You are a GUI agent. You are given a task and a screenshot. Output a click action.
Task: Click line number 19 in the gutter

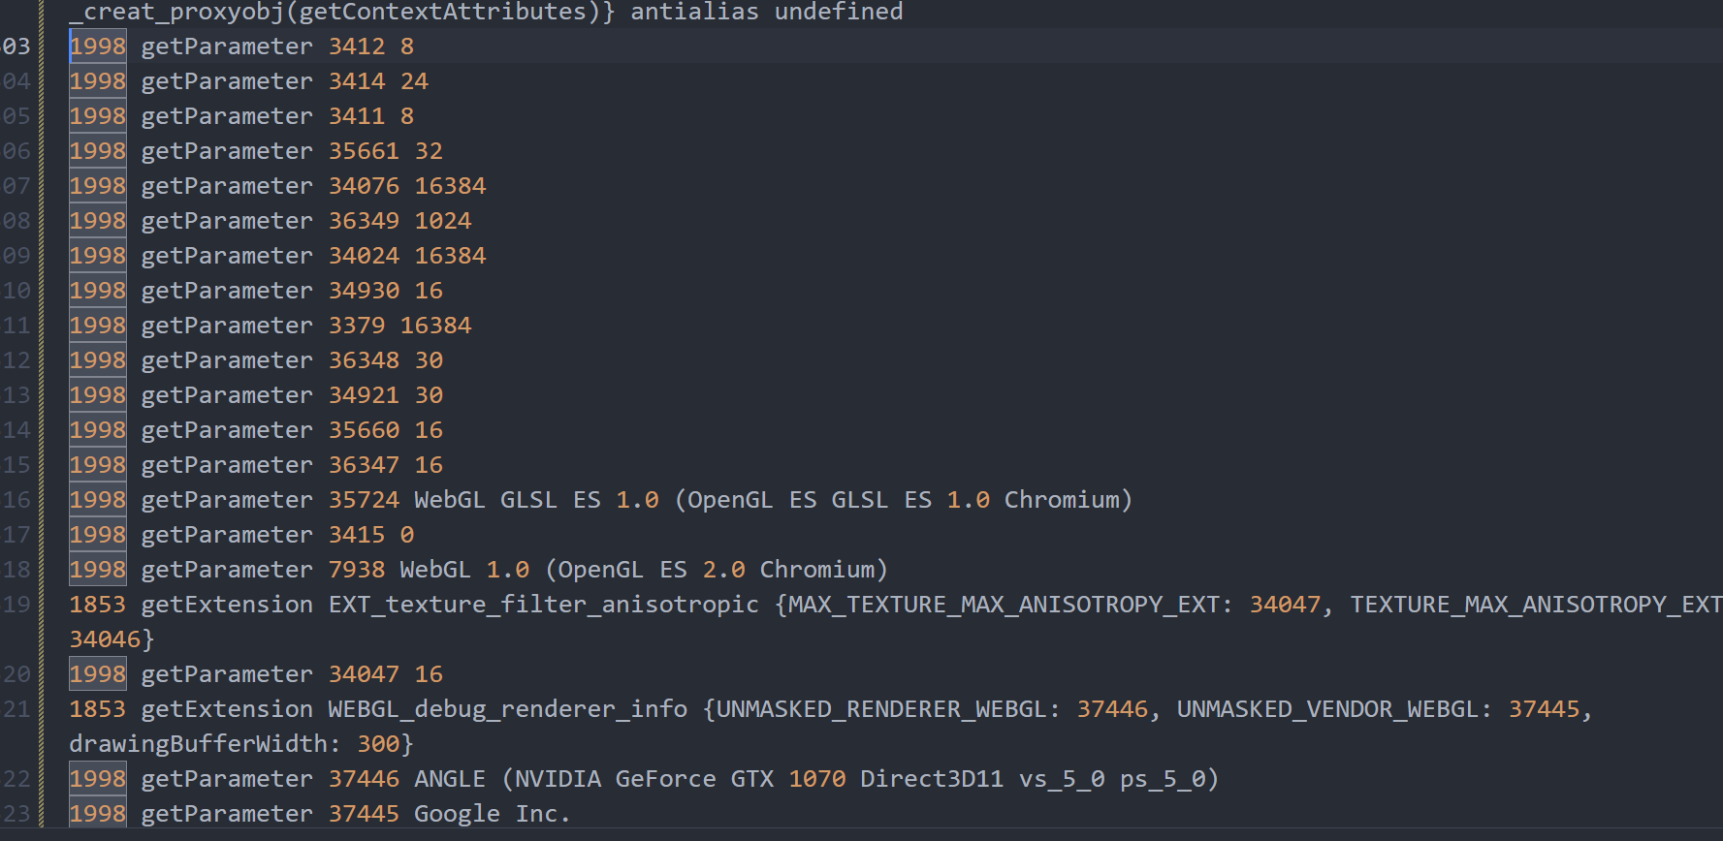(x=16, y=605)
